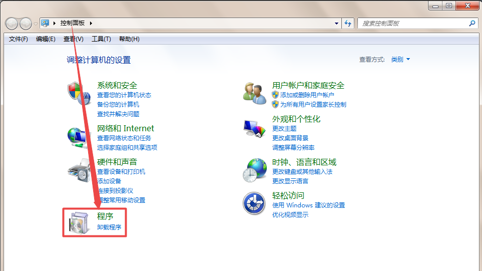Click the search magnifier icon

[472, 23]
